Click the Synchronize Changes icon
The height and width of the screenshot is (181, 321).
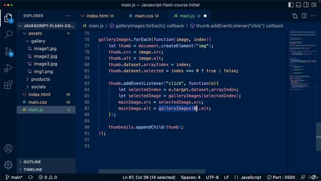click(31, 177)
